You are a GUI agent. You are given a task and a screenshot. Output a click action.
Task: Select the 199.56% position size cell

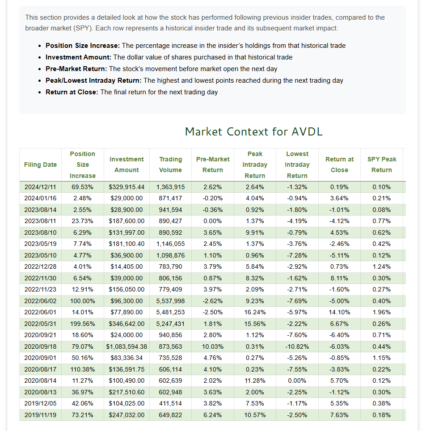point(83,324)
